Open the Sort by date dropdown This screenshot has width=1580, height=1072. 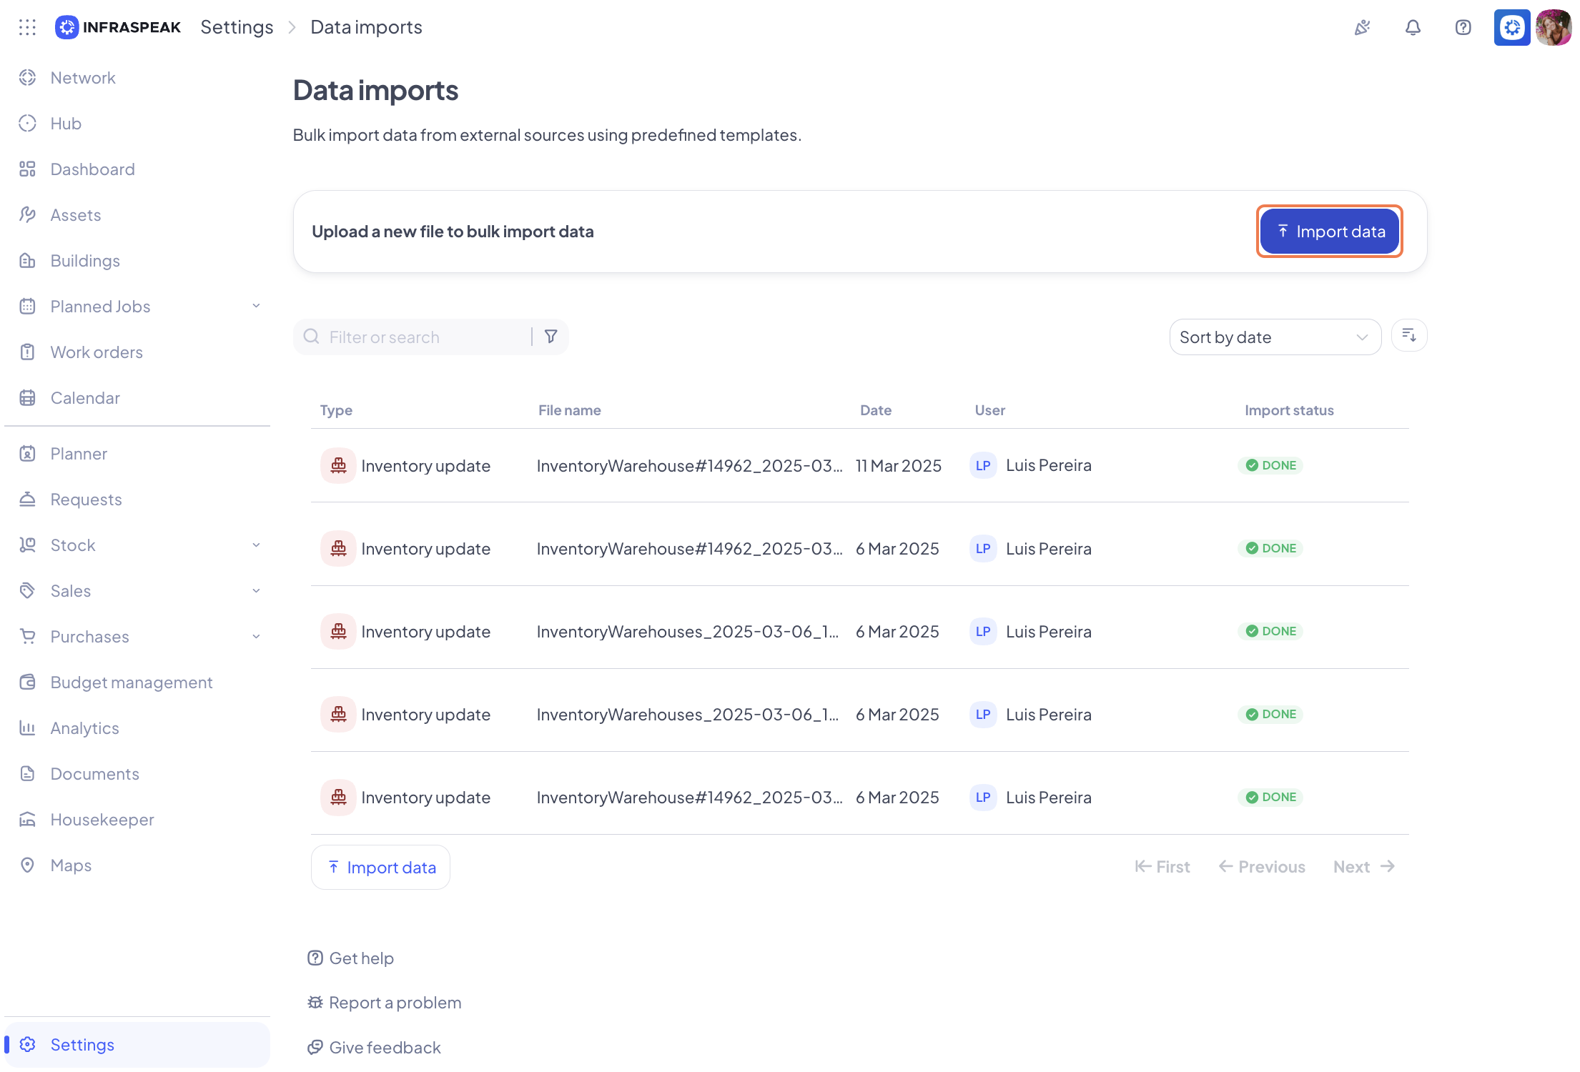click(1275, 337)
